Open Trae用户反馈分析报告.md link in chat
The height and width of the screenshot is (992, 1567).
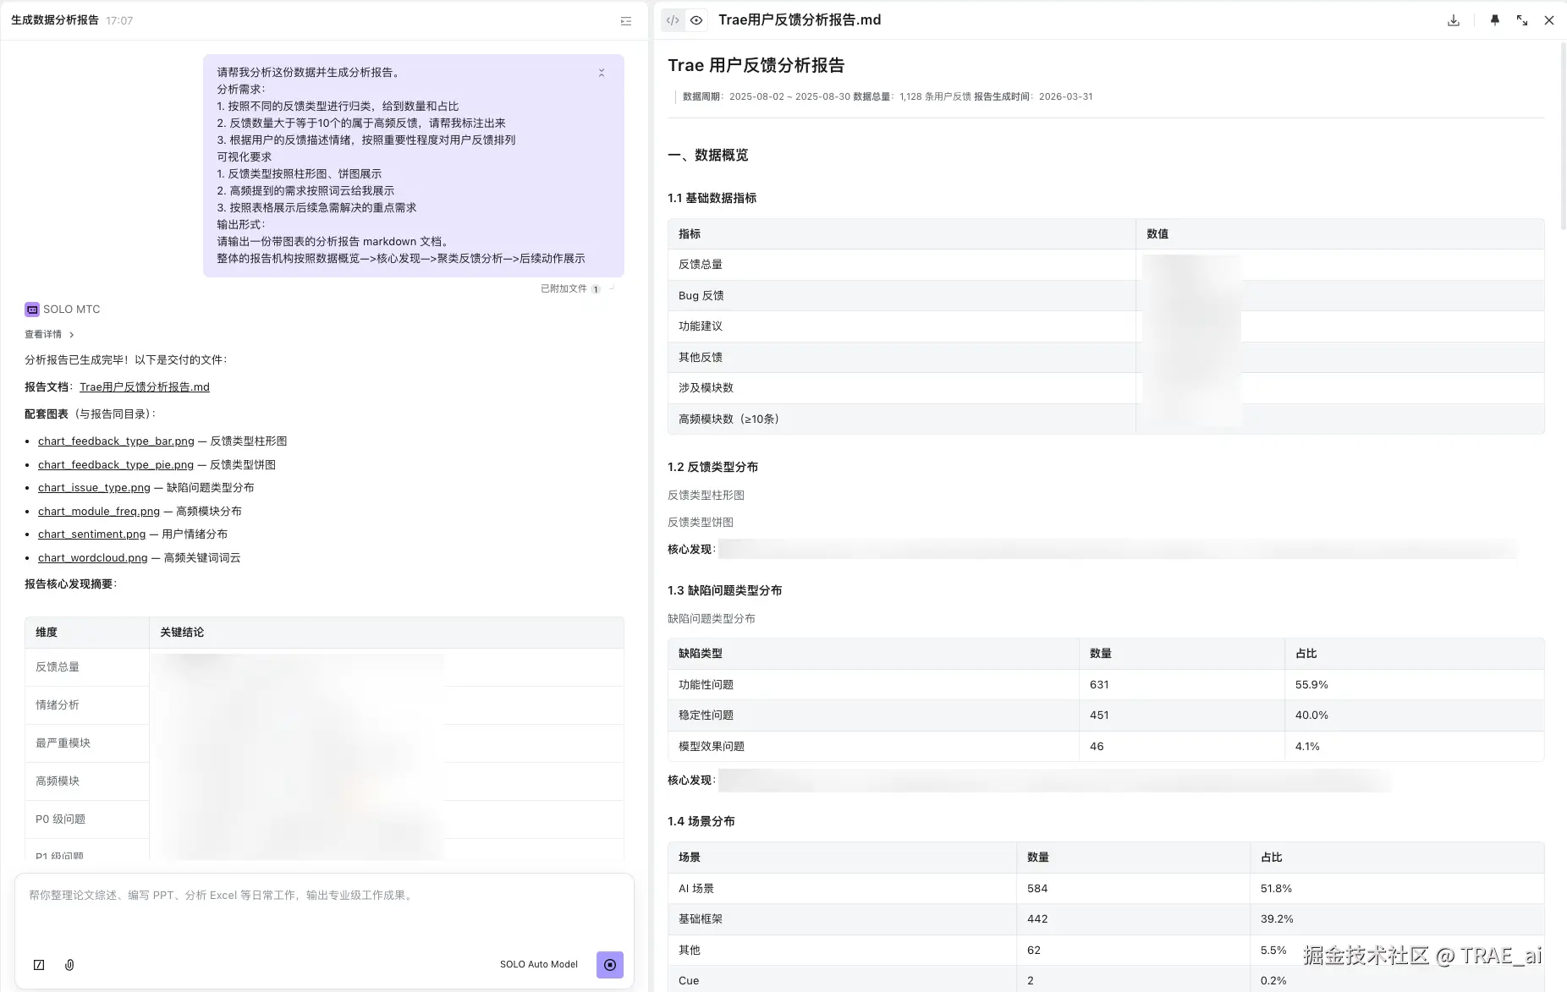tap(145, 387)
